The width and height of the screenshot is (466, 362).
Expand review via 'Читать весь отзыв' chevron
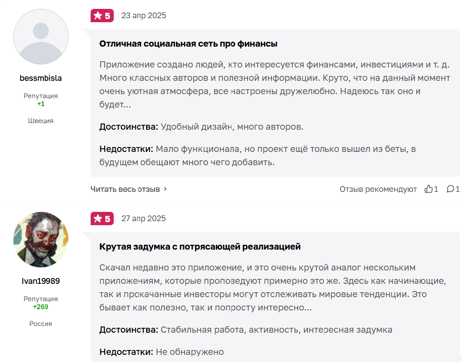165,189
